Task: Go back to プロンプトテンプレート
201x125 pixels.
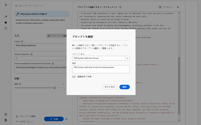Action: pos(29,6)
